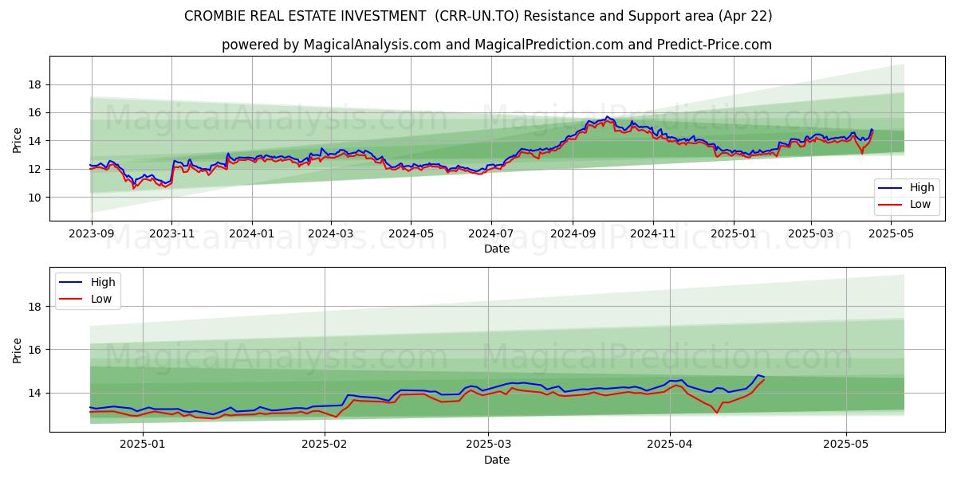The height and width of the screenshot is (478, 957).
Task: Click the 2025-04 tick label on the bottom chart
Action: click(x=670, y=445)
